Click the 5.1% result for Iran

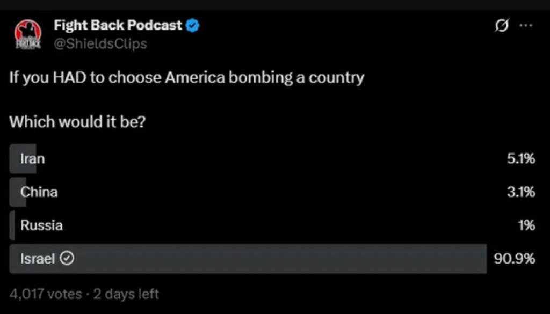[520, 159]
